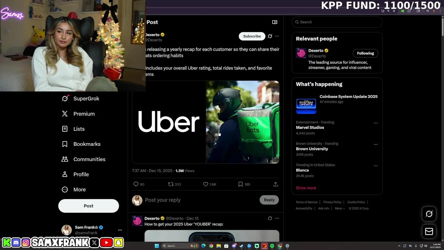Open Dexerto avatar in Relevant people

301,53
